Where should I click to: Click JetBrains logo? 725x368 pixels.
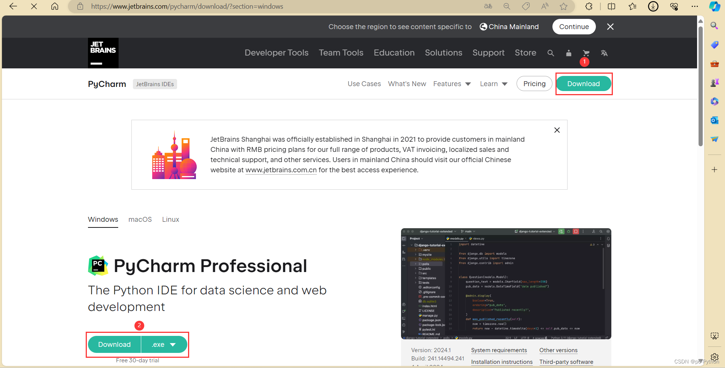click(103, 53)
